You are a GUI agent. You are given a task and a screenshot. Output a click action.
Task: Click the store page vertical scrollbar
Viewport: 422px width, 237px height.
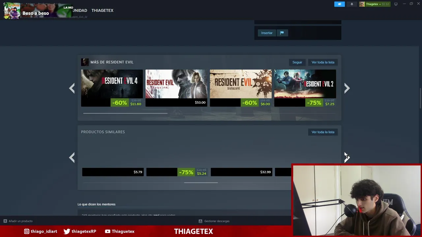[x=420, y=98]
